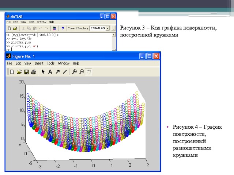The image size is (234, 175).
Task: Open Edit menu in Figure No. 1 window
Action: [x=18, y=63]
